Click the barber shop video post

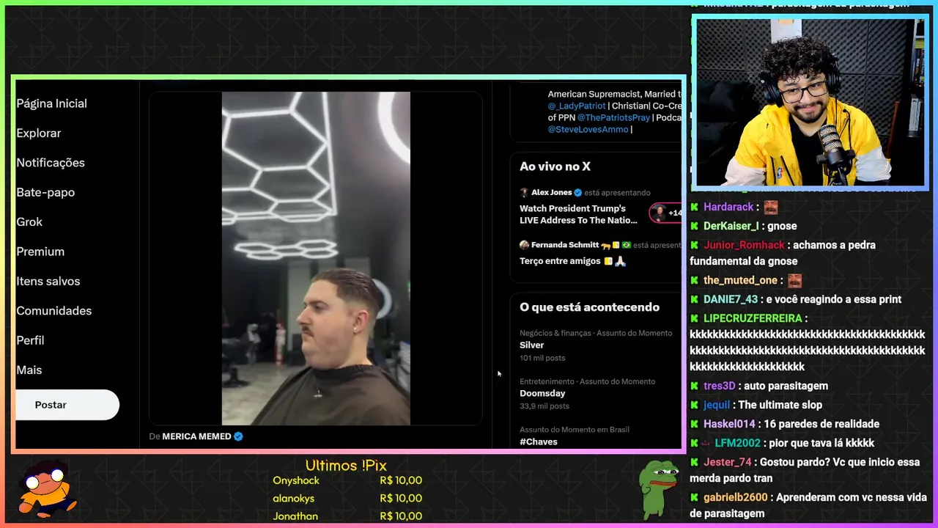(316, 258)
